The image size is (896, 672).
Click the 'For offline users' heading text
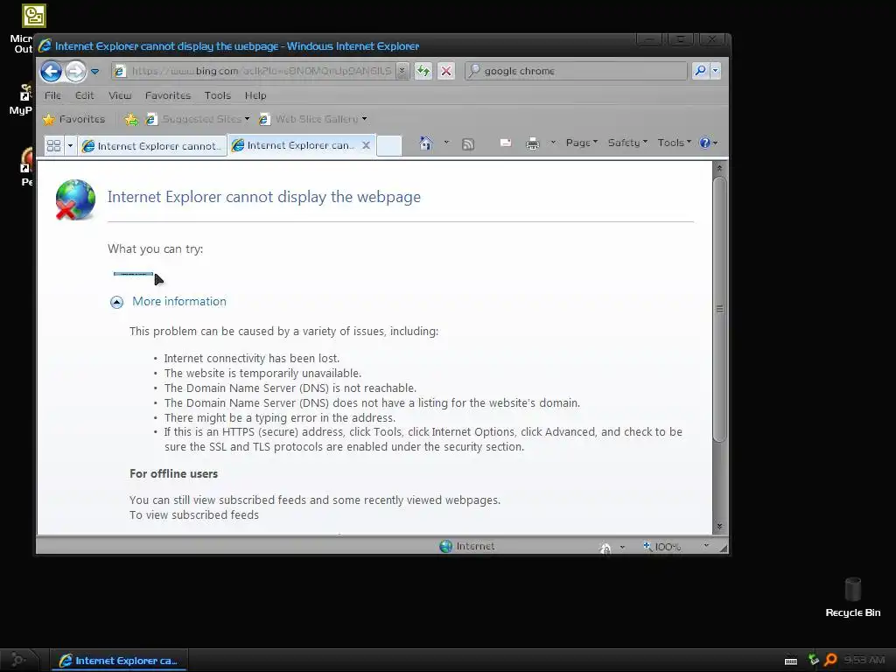click(174, 473)
